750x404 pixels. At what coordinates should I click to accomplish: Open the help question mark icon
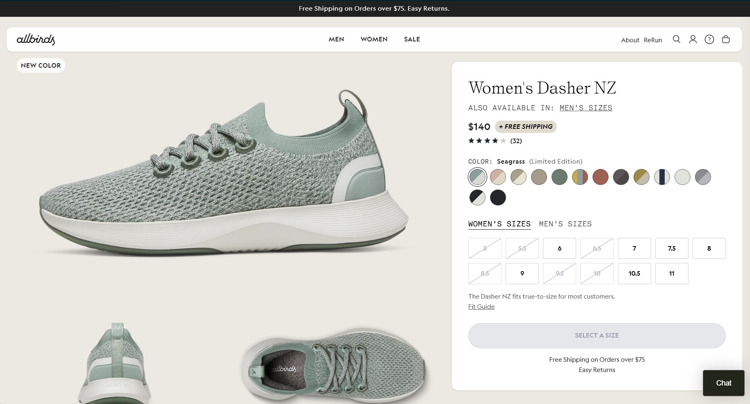709,39
